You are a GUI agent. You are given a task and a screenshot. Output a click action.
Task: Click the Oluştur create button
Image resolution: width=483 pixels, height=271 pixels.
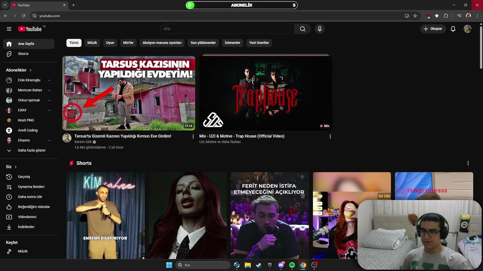(433, 29)
